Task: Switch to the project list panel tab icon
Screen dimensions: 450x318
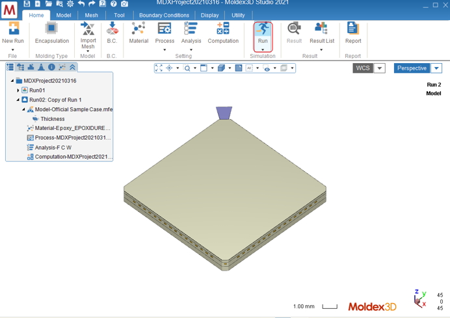Action: pos(10,67)
